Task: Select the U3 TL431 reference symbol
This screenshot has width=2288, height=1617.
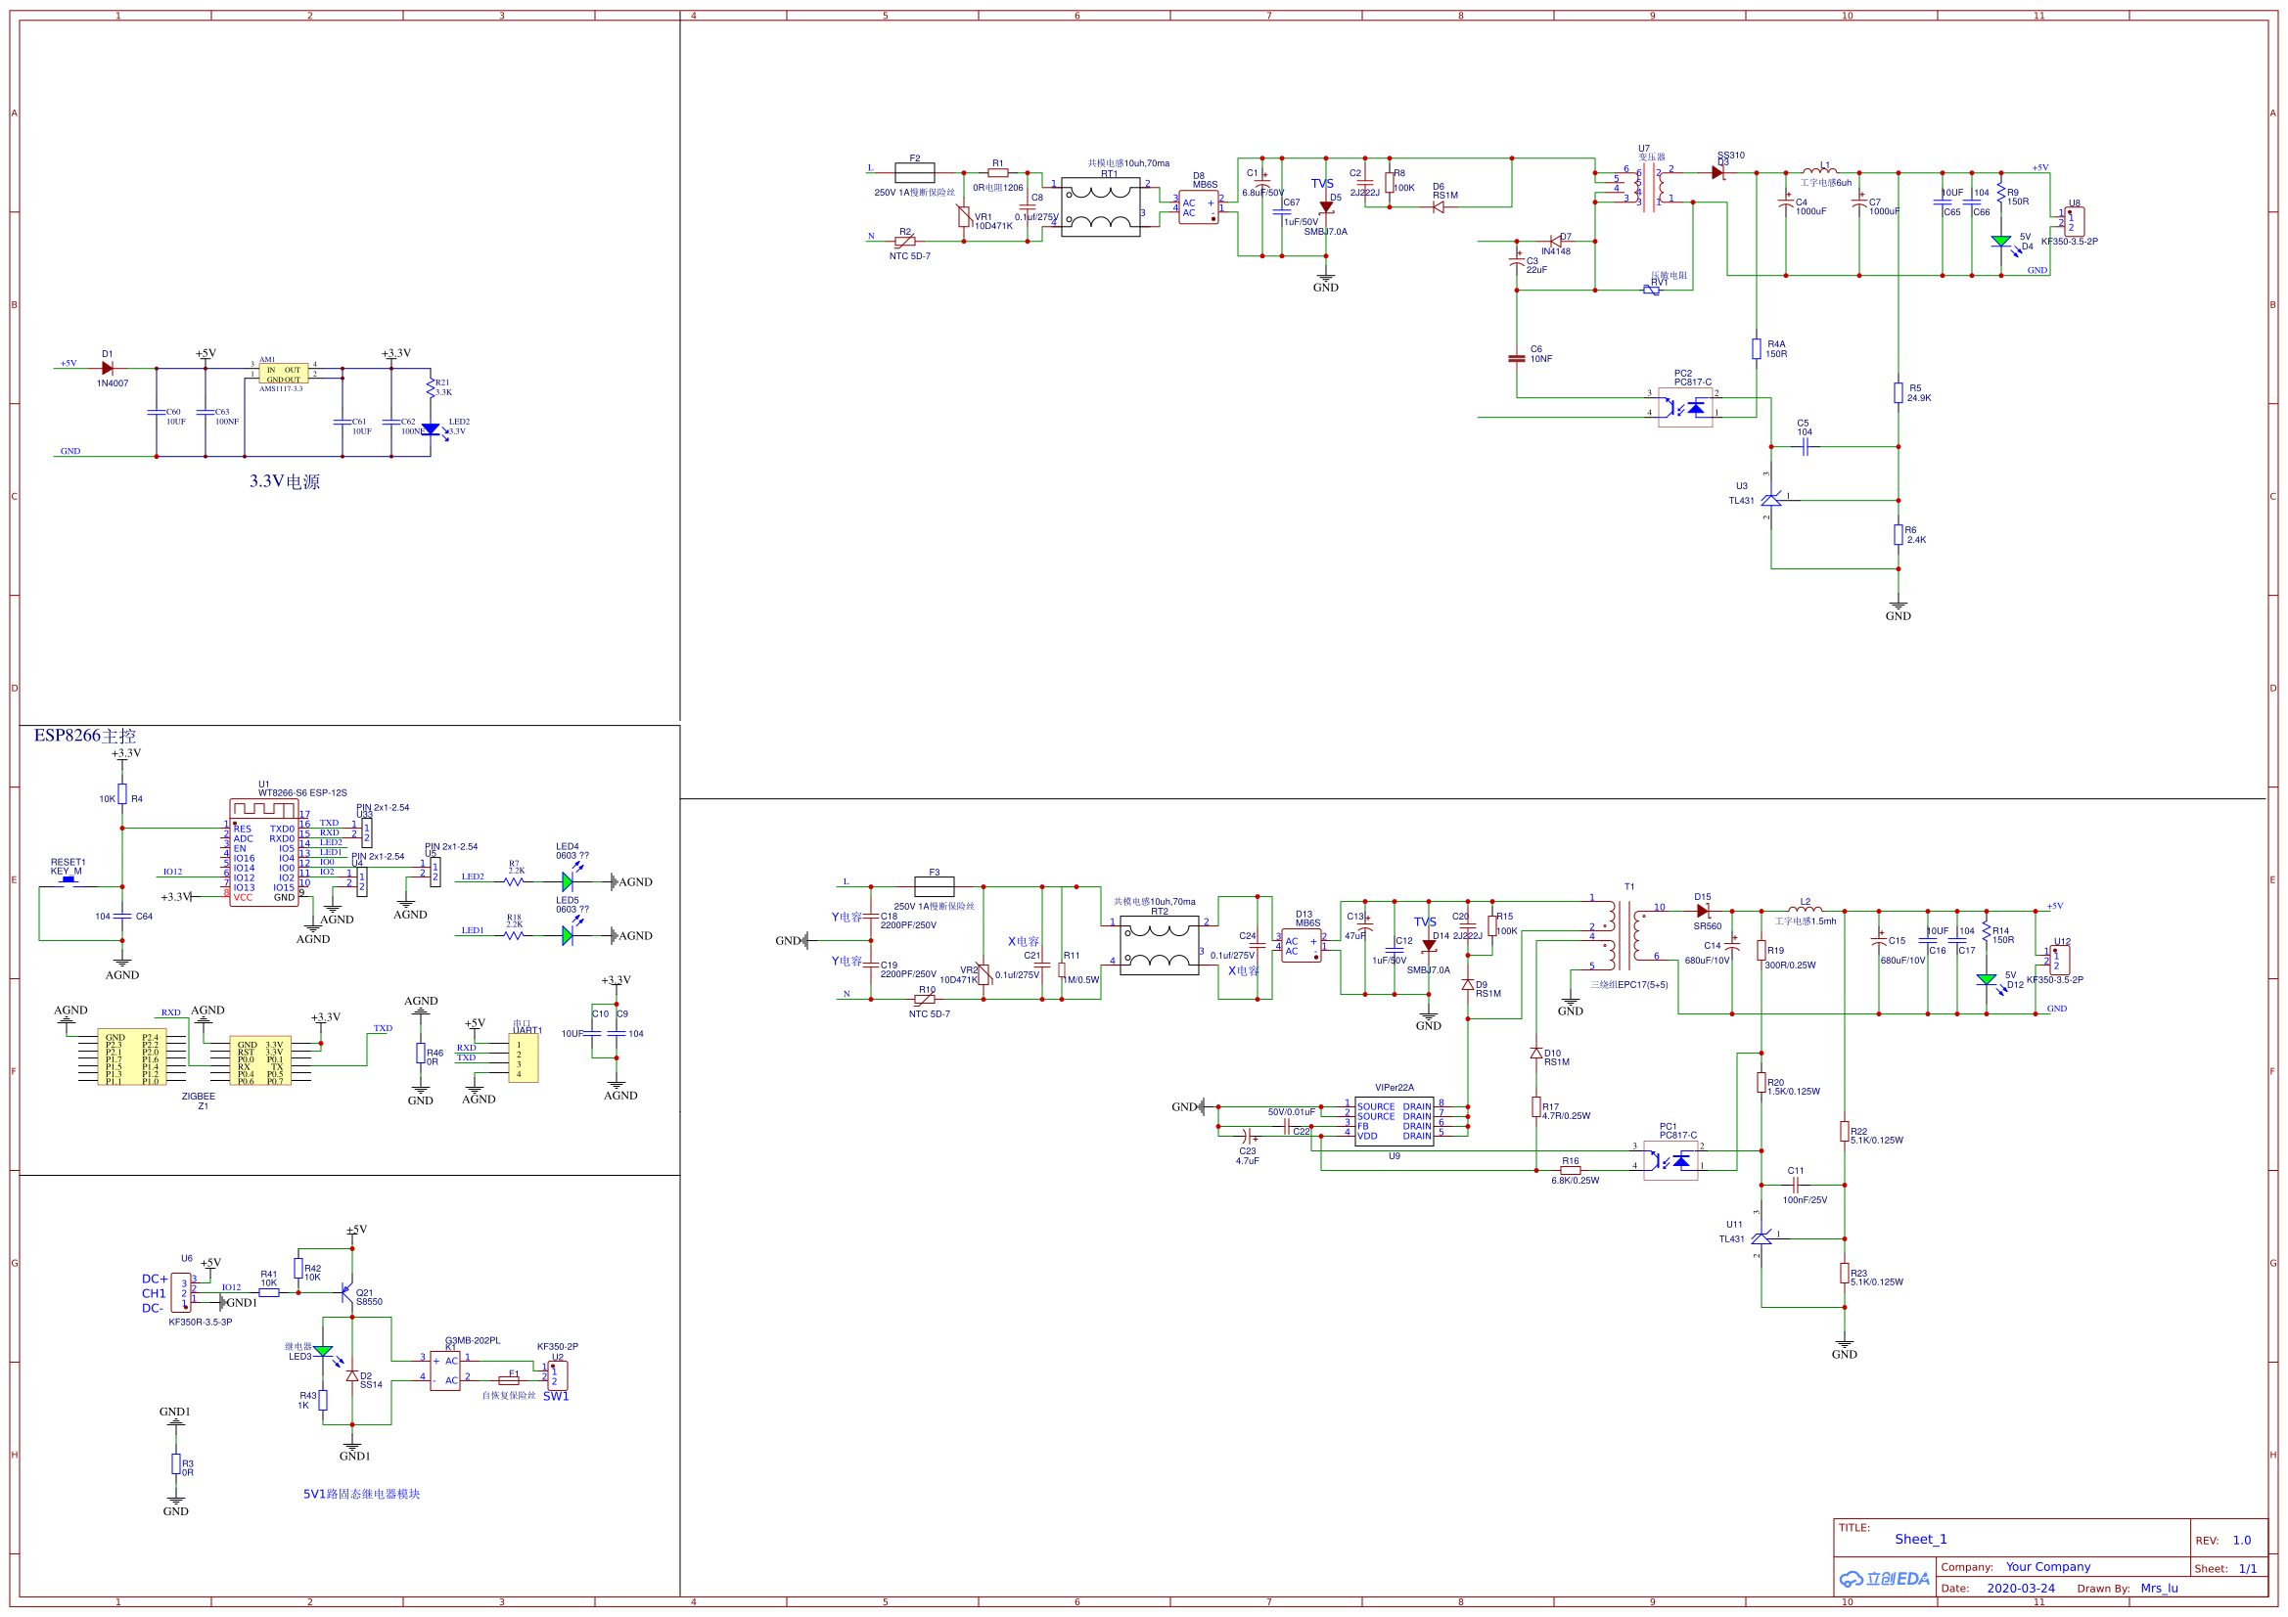Action: coord(1771,499)
